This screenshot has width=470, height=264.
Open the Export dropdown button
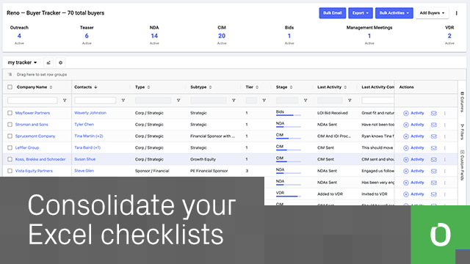[x=361, y=13]
